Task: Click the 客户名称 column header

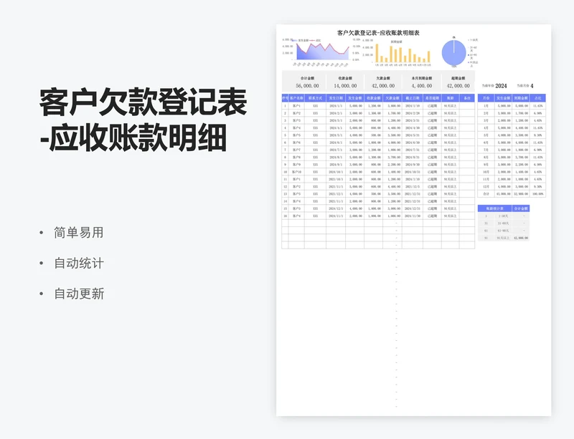Action: click(296, 98)
